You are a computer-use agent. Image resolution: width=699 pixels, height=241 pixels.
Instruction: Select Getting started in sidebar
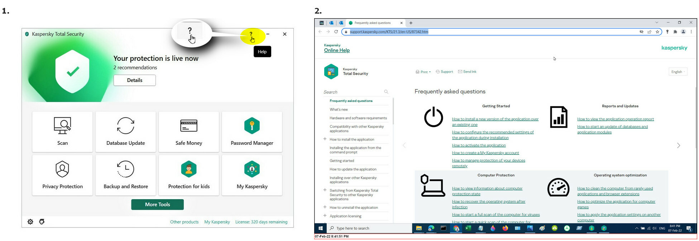click(342, 161)
